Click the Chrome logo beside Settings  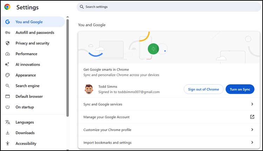[7, 7]
